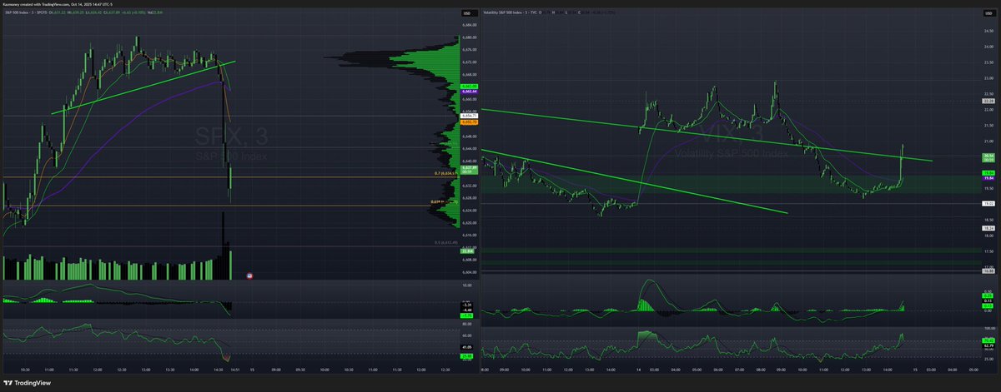This screenshot has height=392, width=1001.
Task: Select the lower descending trendline on VIX chart
Action: pos(634,181)
